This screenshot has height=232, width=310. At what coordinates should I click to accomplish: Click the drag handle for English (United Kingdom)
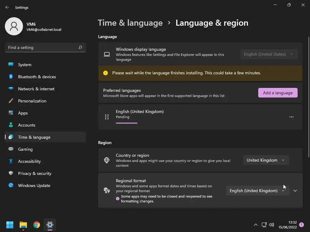pyautogui.click(x=107, y=117)
